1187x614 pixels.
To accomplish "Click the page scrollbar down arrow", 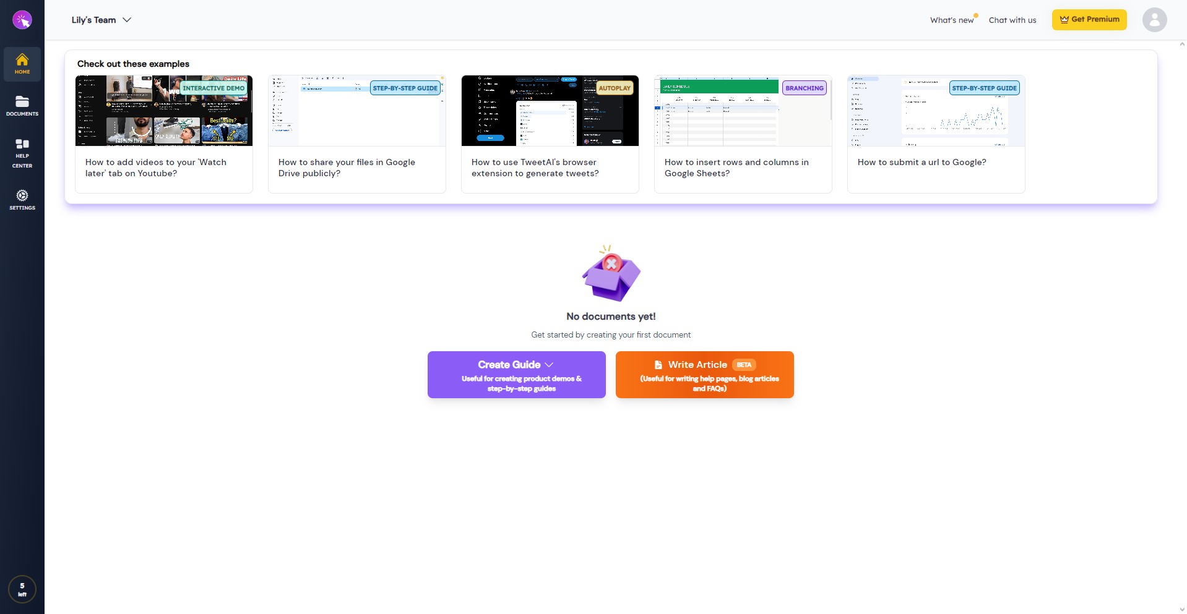I will pyautogui.click(x=1182, y=610).
